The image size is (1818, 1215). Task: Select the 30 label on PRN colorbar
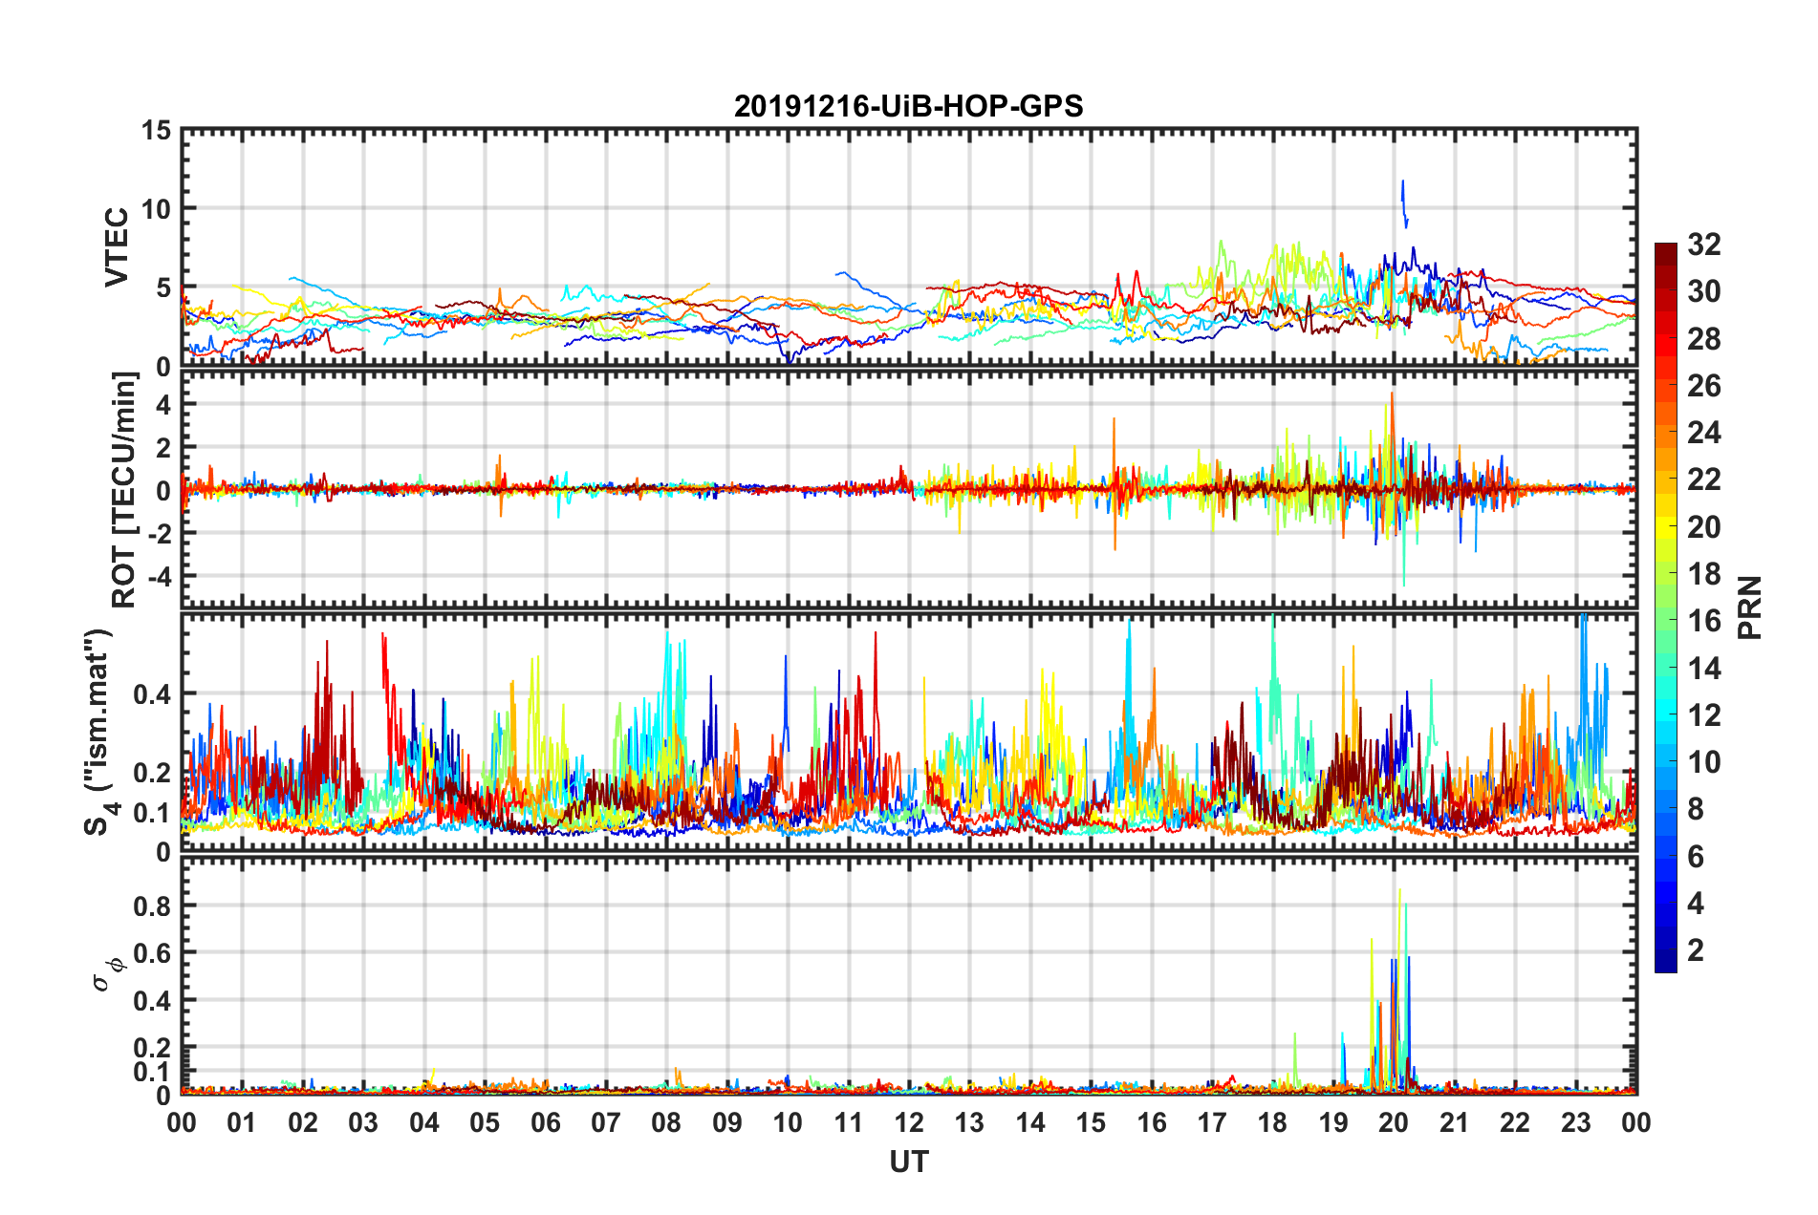click(x=1703, y=291)
